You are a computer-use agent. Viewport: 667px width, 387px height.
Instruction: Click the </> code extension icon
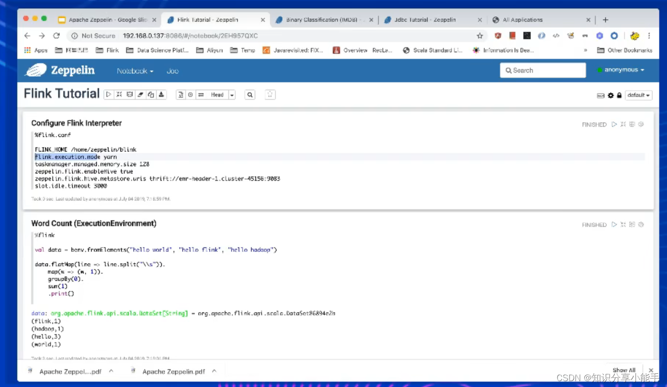(x=556, y=36)
